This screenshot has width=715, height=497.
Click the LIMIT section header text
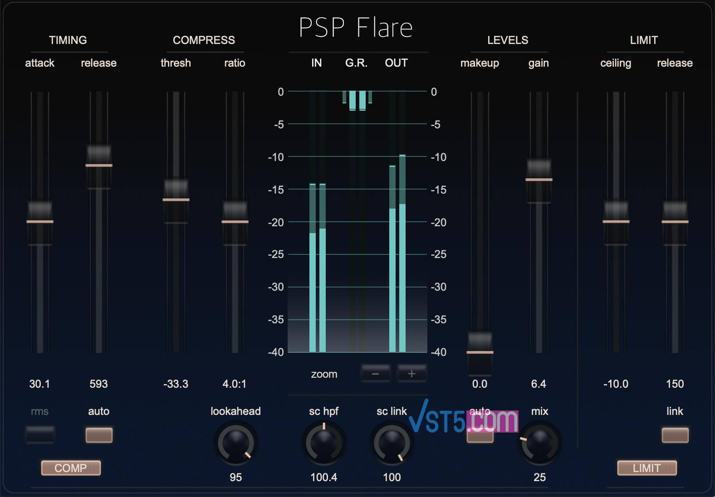click(644, 40)
